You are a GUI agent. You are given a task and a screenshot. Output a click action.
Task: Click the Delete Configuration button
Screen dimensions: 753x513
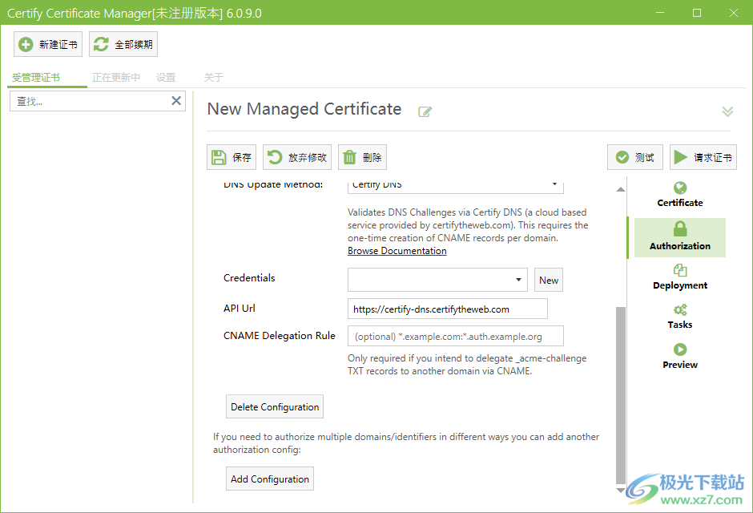click(x=275, y=406)
